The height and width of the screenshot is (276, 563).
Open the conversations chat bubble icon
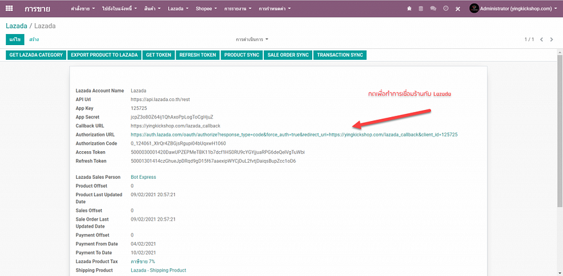coord(433,8)
